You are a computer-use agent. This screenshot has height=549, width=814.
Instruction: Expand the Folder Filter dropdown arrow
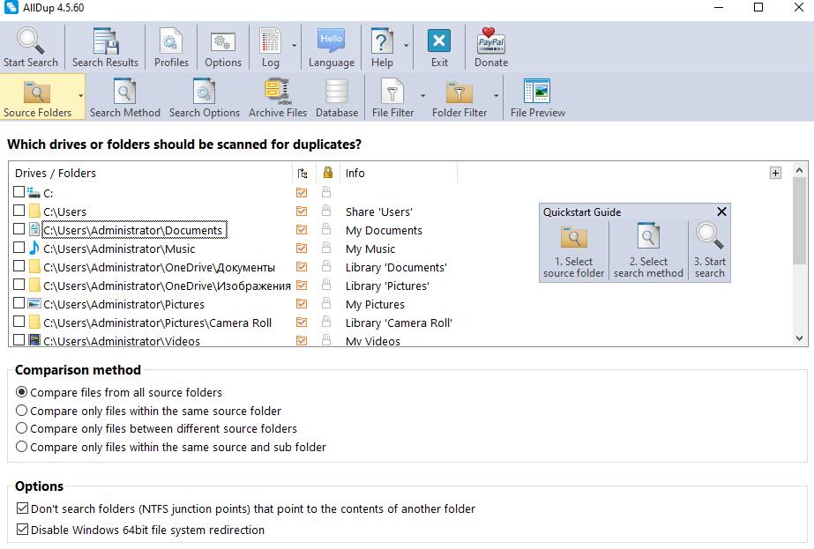[x=496, y=96]
